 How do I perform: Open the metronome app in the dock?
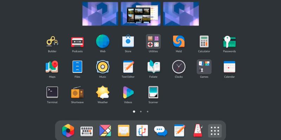tap(198, 131)
